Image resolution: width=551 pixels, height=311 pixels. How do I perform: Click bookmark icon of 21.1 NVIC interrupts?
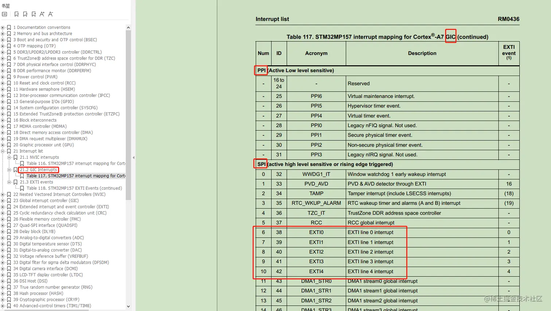pyautogui.click(x=16, y=157)
